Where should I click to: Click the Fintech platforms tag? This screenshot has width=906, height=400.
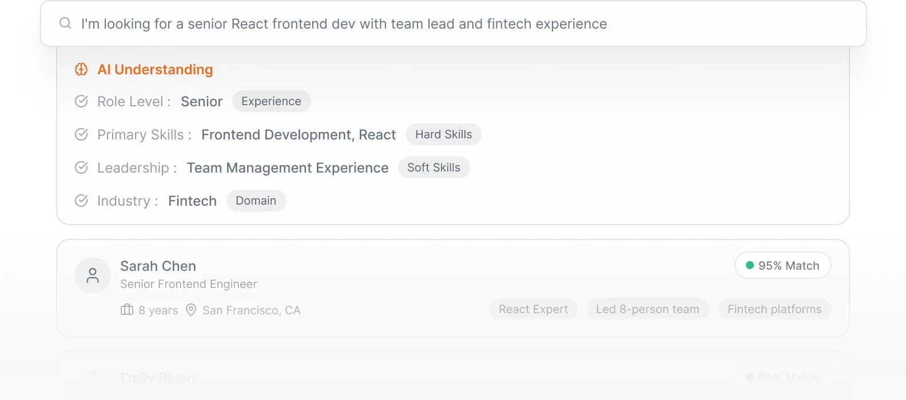[x=774, y=309]
